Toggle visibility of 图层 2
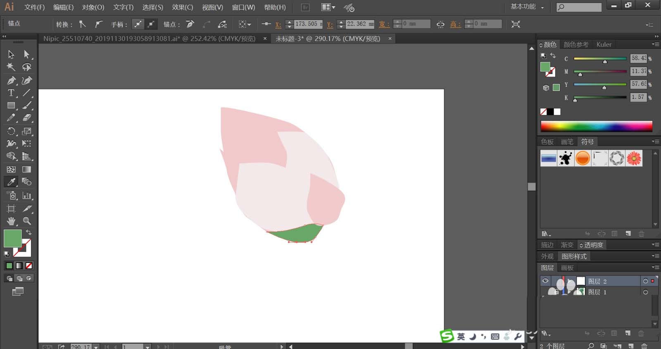661x349 pixels. [x=545, y=281]
